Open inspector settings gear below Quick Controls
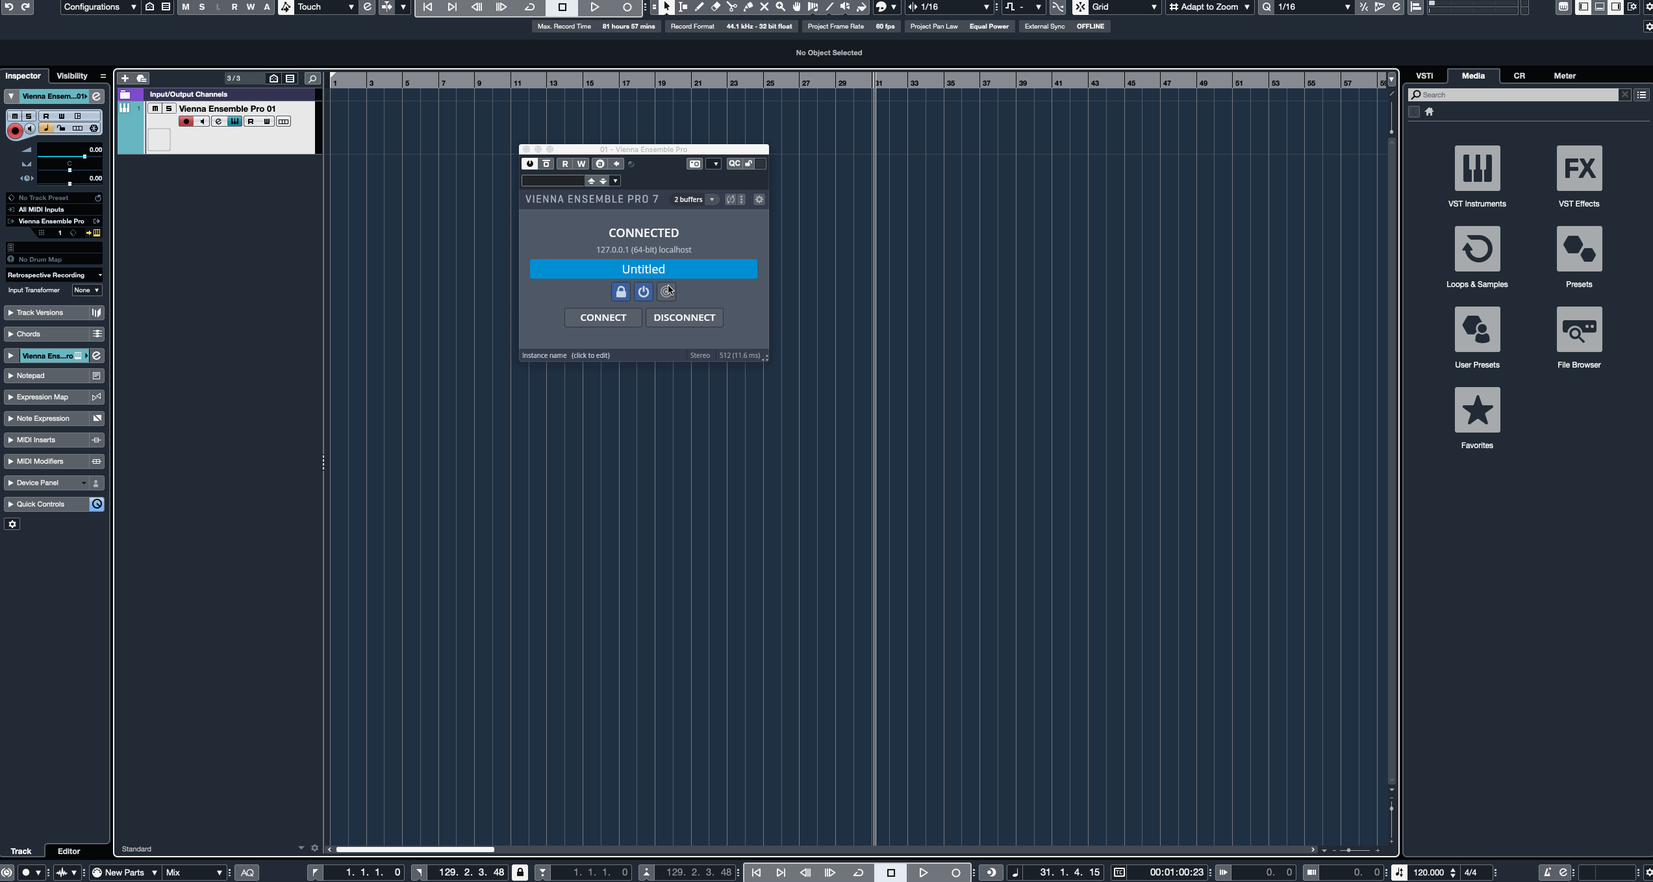 (12, 524)
